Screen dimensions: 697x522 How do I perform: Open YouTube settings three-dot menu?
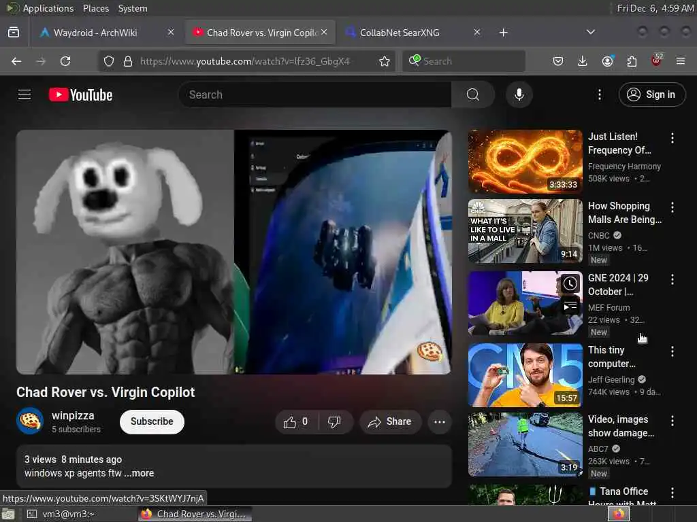pyautogui.click(x=599, y=94)
